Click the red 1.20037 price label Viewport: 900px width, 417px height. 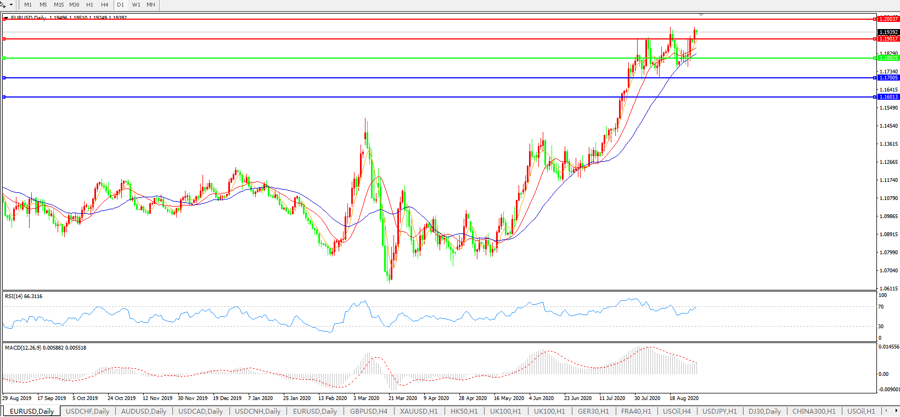tap(888, 19)
